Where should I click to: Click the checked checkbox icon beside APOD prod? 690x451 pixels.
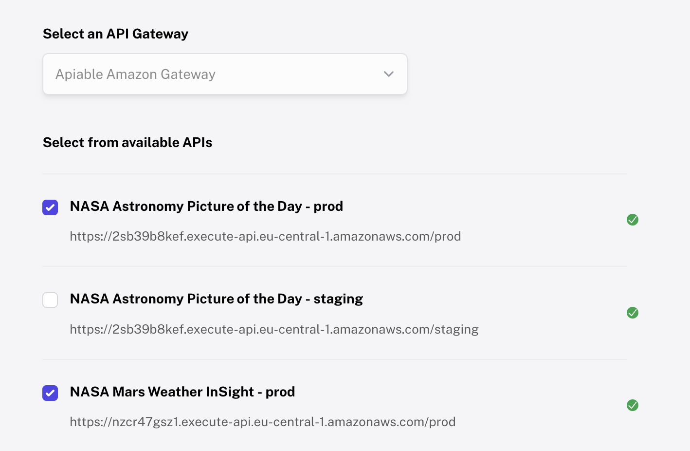tap(50, 207)
